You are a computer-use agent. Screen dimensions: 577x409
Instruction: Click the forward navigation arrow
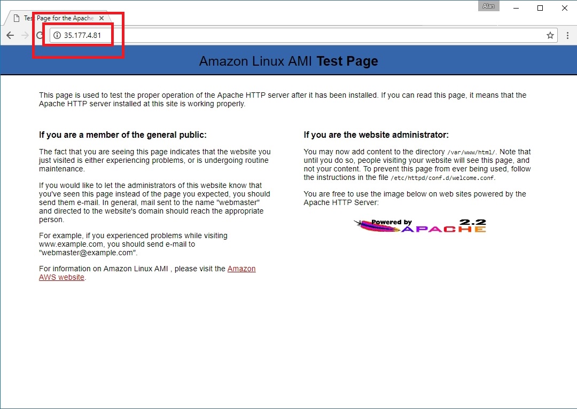coord(25,35)
